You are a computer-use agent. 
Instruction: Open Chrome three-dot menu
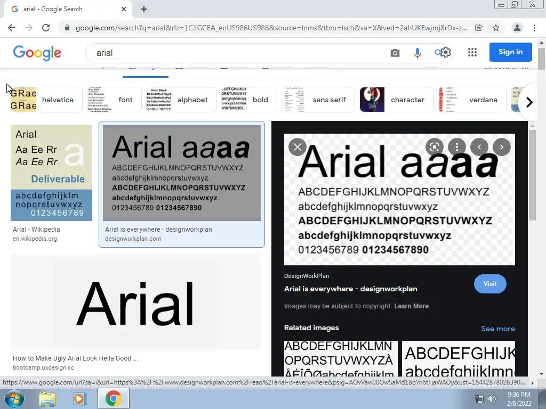click(x=534, y=28)
